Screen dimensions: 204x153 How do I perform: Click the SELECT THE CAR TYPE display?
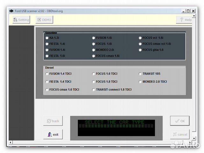pyautogui.click(x=116, y=128)
